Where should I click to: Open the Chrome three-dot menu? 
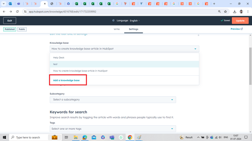(x=248, y=12)
